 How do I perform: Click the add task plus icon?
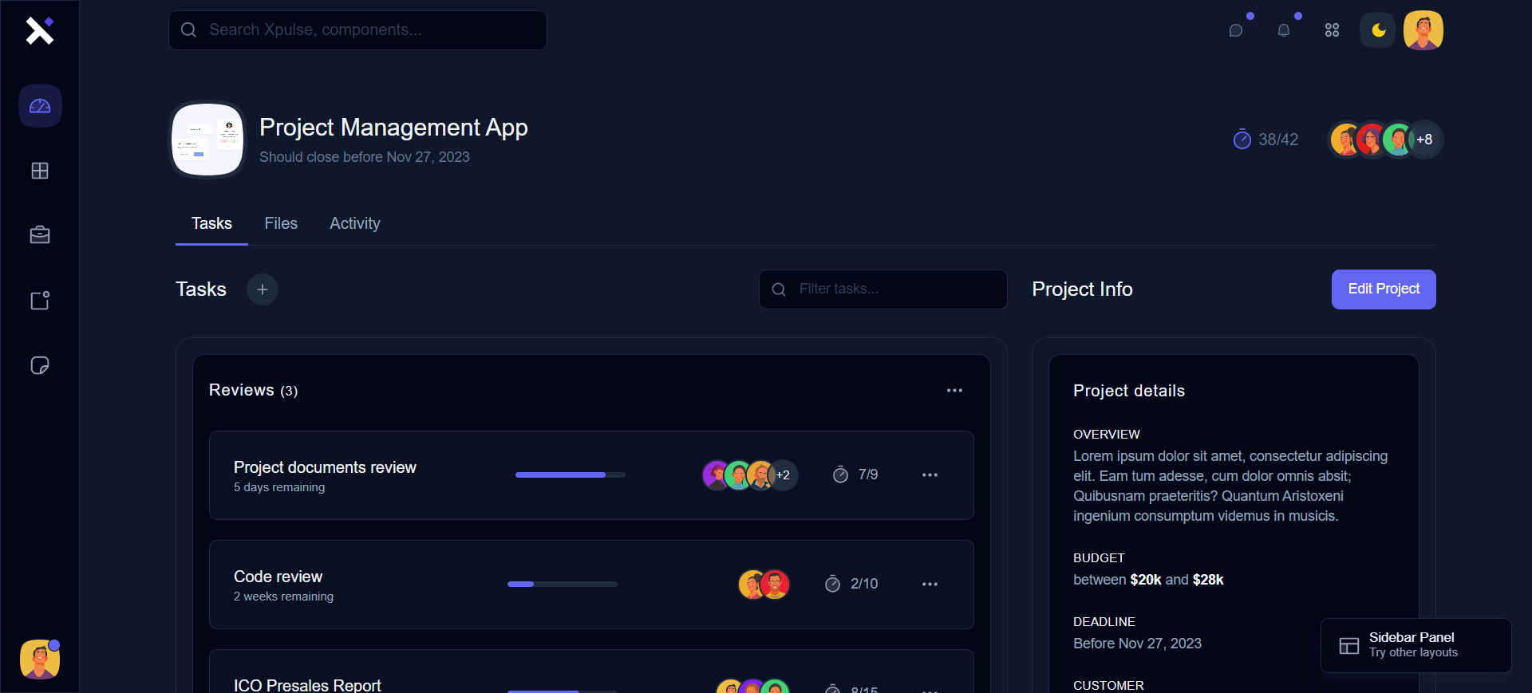(263, 289)
